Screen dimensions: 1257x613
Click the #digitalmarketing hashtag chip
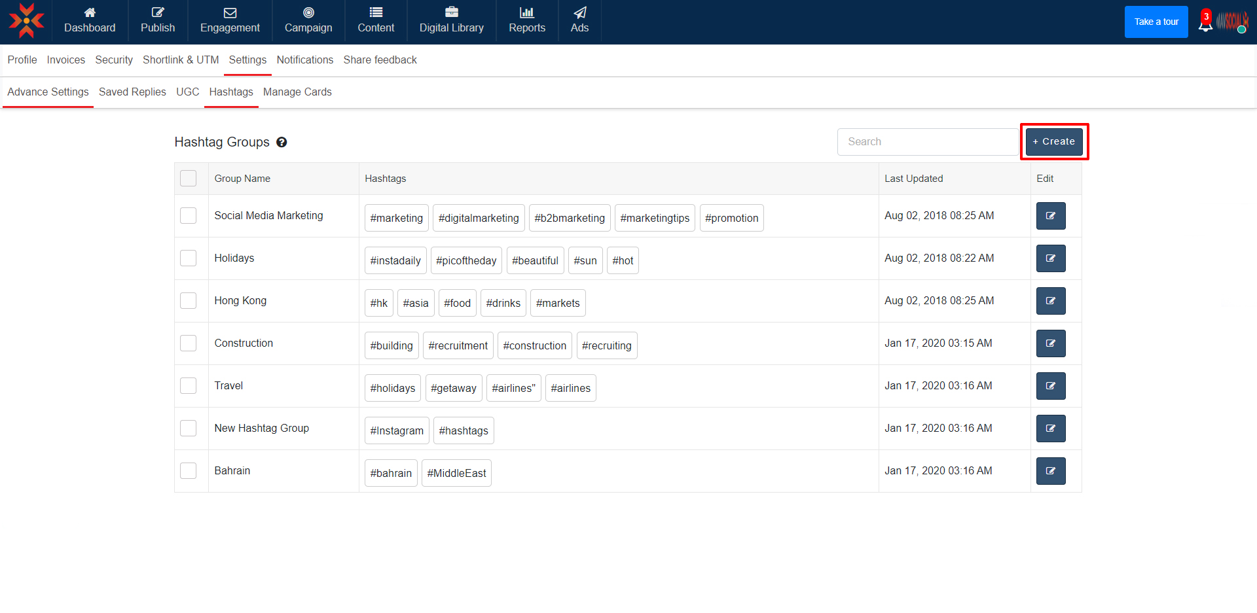point(478,219)
